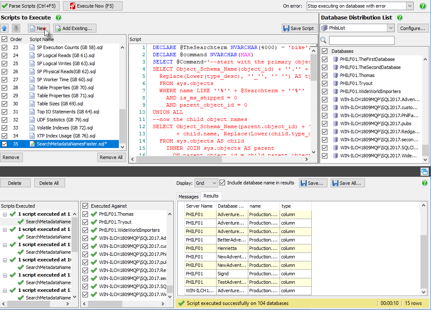Create a New script
Image resolution: width=431 pixels, height=310 pixels.
point(39,28)
